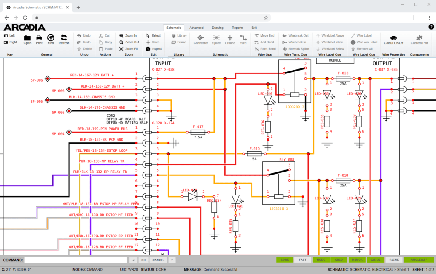Toggle the RLINE option
Screen dimensions: 436x274
[x=394, y=260]
